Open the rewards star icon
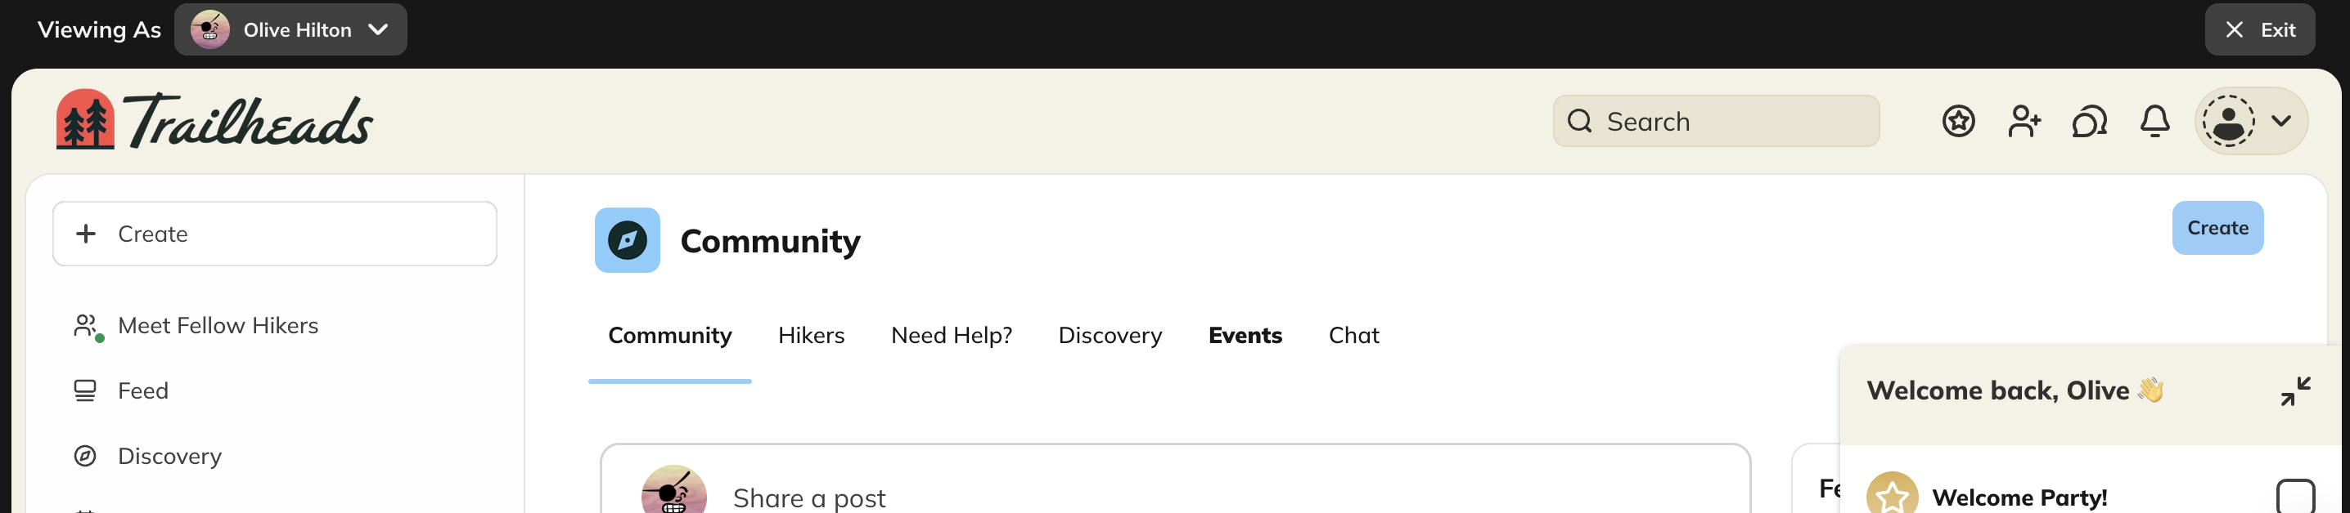Image resolution: width=2350 pixels, height=513 pixels. [x=1958, y=120]
